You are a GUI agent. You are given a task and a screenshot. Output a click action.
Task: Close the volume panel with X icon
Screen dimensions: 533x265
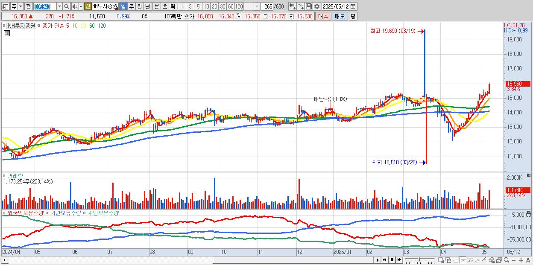[x=529, y=175]
